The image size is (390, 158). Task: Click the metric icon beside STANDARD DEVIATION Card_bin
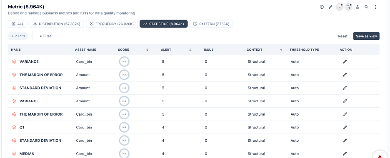(15, 141)
